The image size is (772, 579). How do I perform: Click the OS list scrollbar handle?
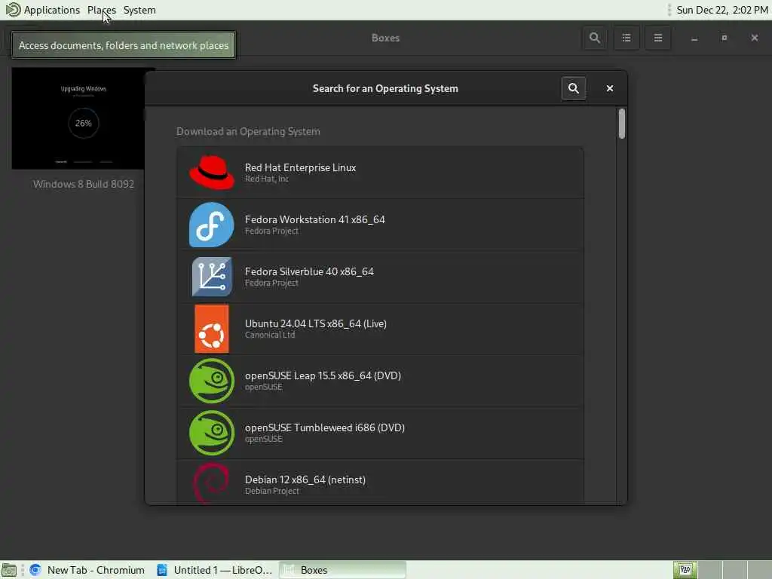pyautogui.click(x=622, y=124)
